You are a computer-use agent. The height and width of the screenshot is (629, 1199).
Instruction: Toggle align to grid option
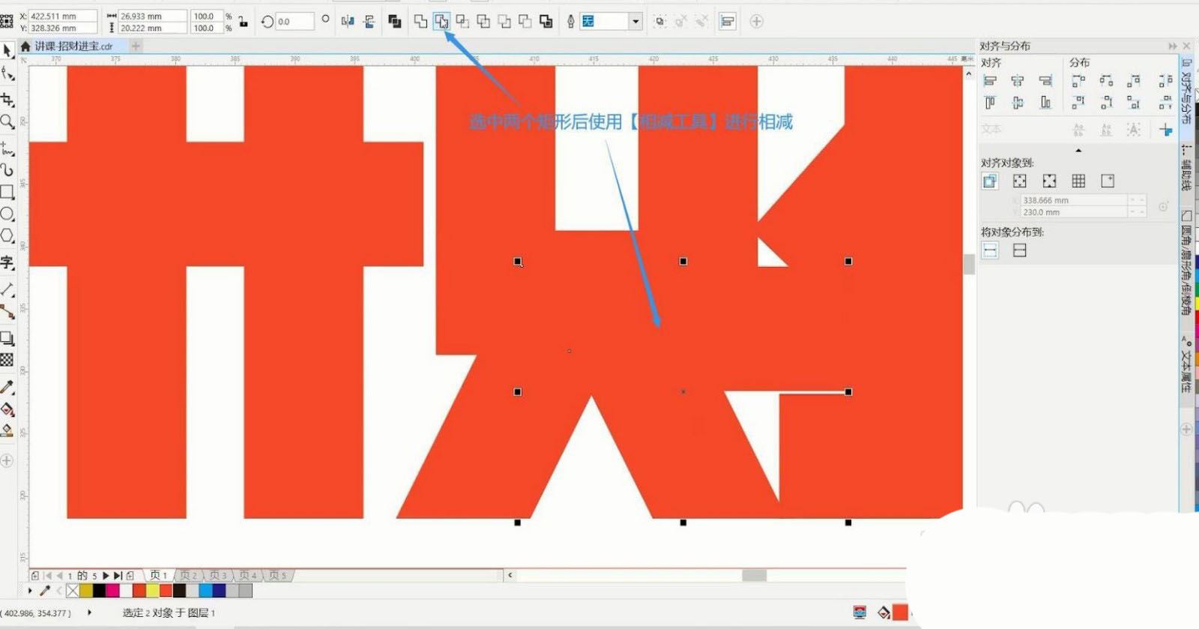[x=1078, y=181]
